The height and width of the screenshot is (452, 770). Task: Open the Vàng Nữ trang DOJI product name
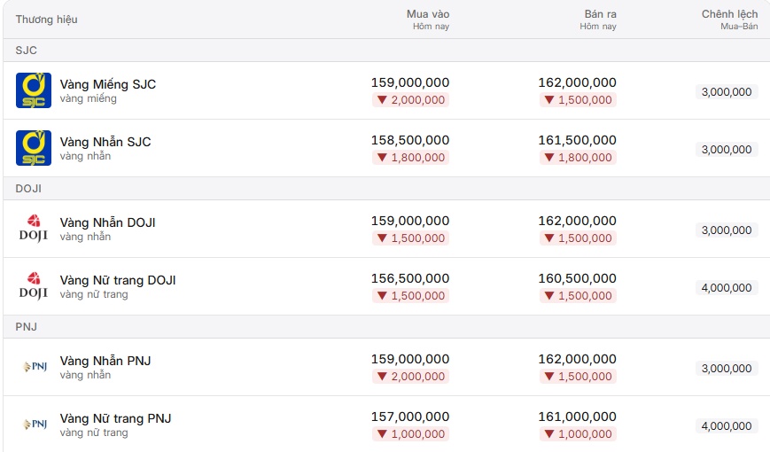pos(117,280)
